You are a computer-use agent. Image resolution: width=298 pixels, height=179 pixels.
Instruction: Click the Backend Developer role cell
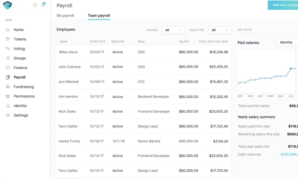click(153, 97)
